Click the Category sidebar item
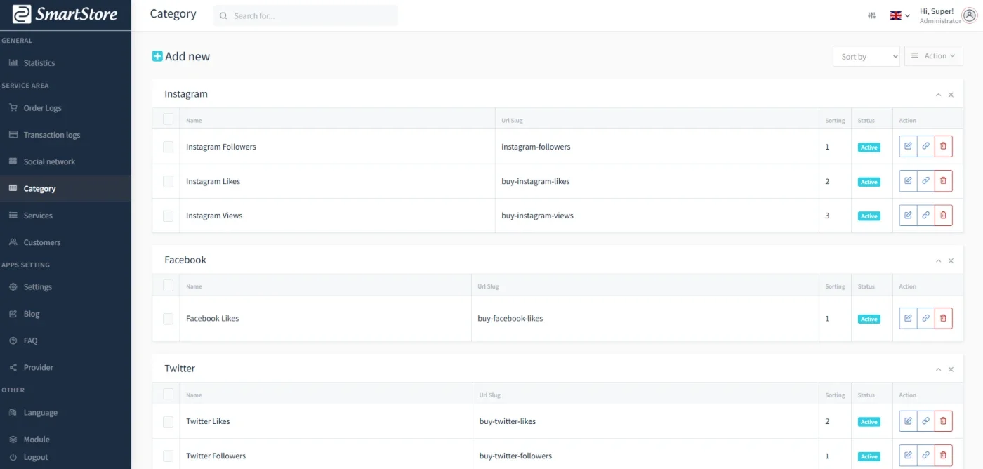Image resolution: width=983 pixels, height=469 pixels. (x=65, y=188)
